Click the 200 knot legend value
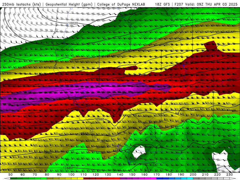Viewport: 240px width, 180px height. pyautogui.click(x=193, y=175)
